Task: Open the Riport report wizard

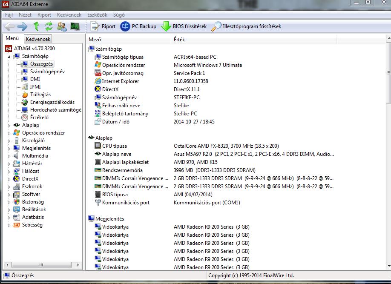Action: pyautogui.click(x=103, y=26)
